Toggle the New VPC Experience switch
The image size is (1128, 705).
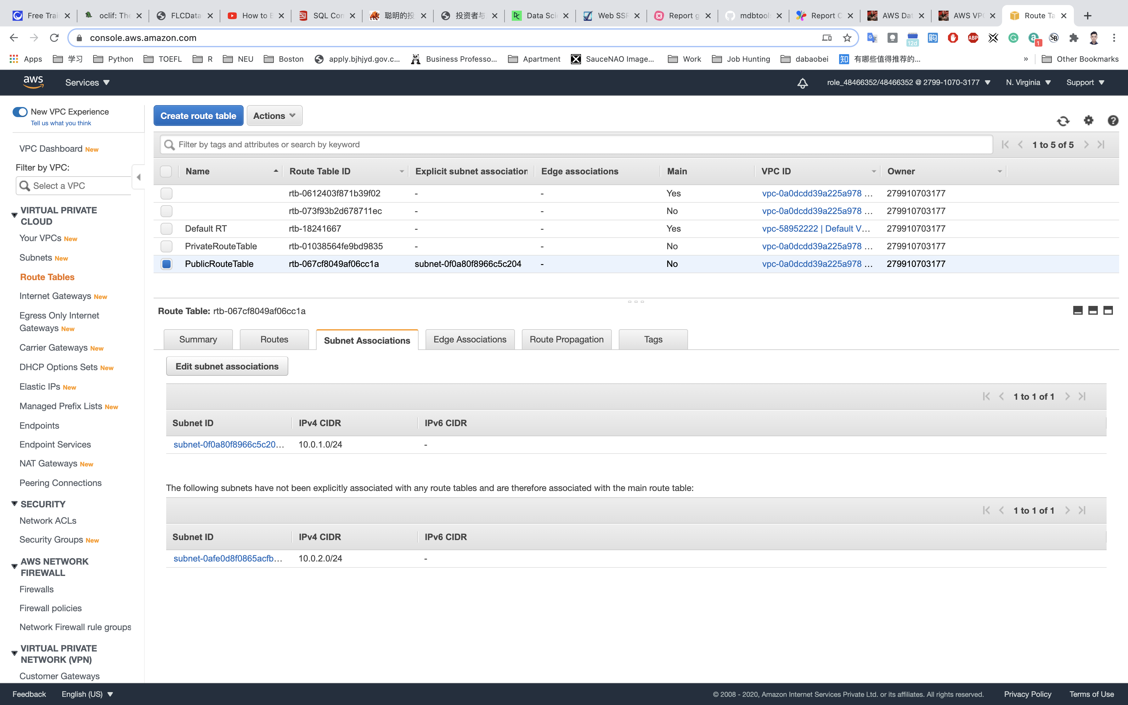[x=20, y=112]
